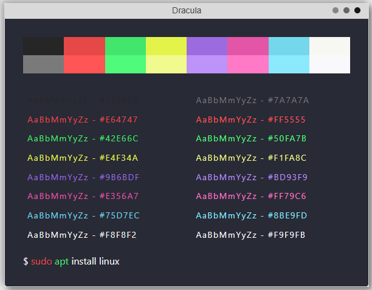Select the purple swatch in top row
This screenshot has height=290, width=372.
click(x=207, y=46)
